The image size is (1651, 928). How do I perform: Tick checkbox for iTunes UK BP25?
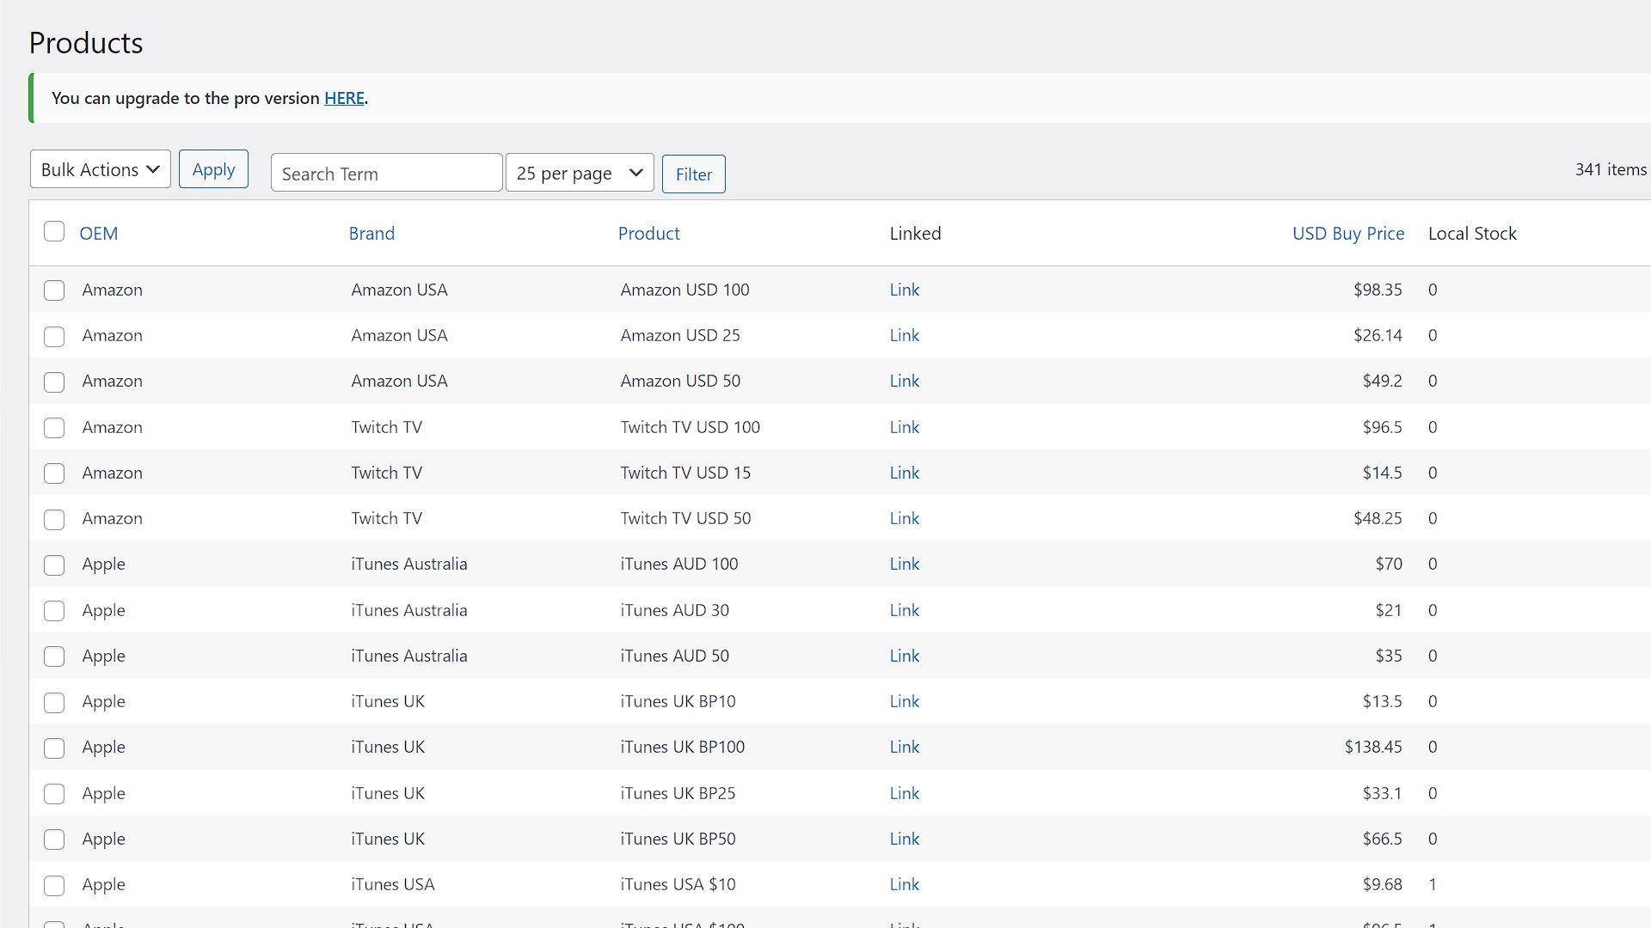pos(54,794)
